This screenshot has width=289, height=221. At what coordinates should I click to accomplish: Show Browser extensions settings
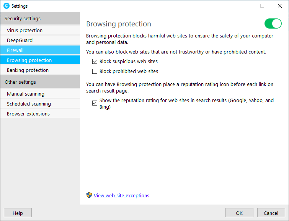(28, 114)
